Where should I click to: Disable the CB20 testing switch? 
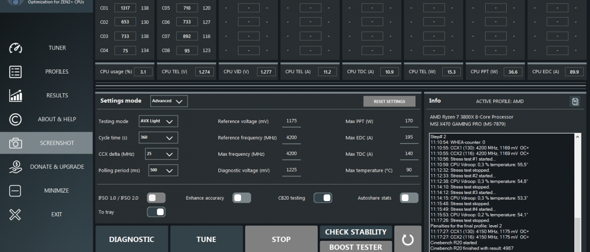click(323, 198)
